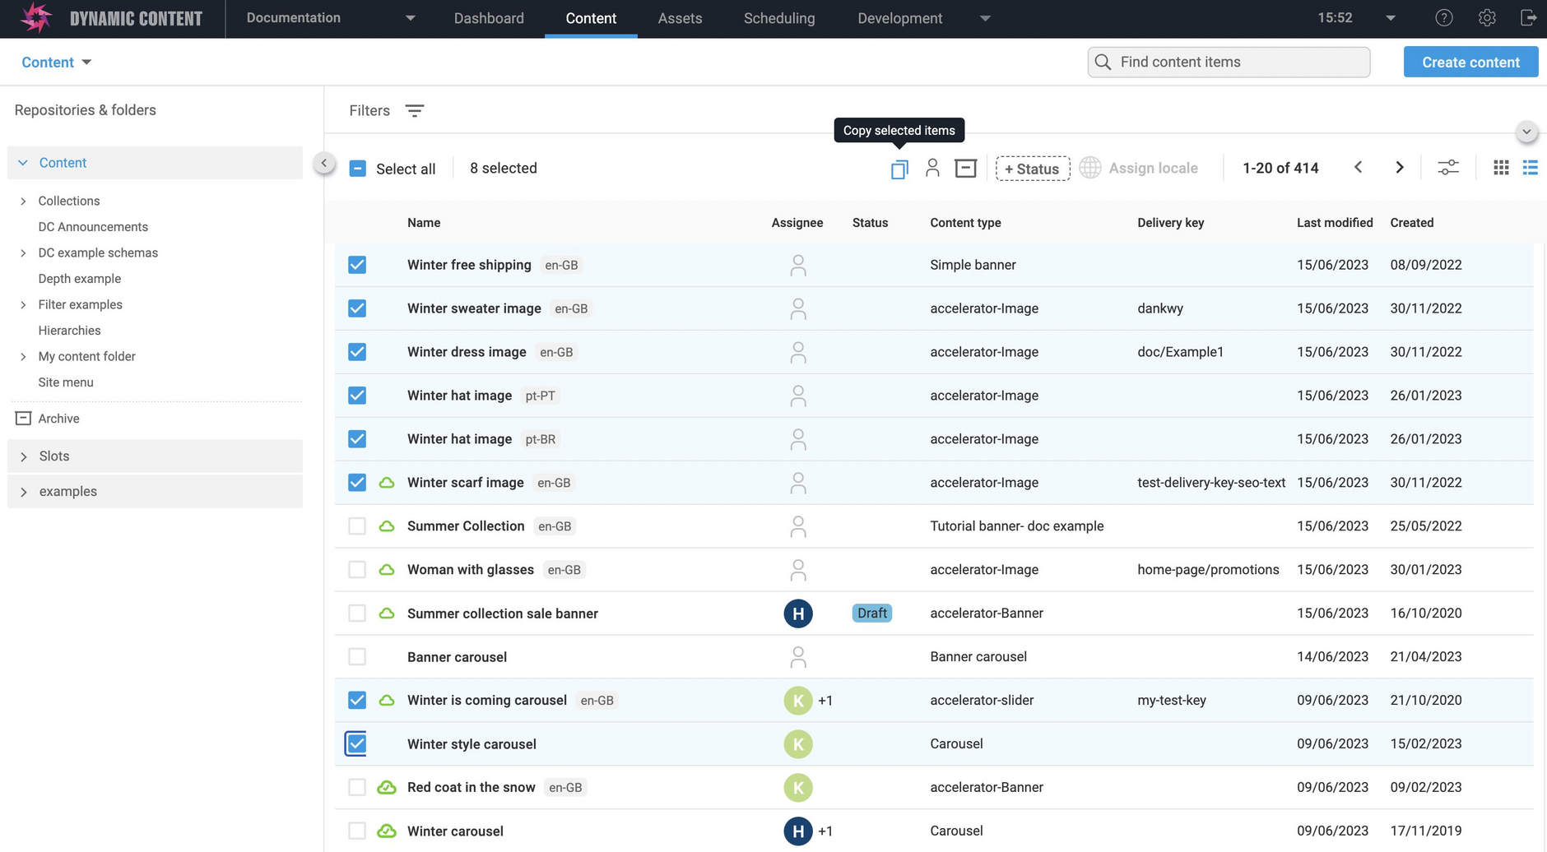Click cloud icon on Red coat in the snow

387,788
